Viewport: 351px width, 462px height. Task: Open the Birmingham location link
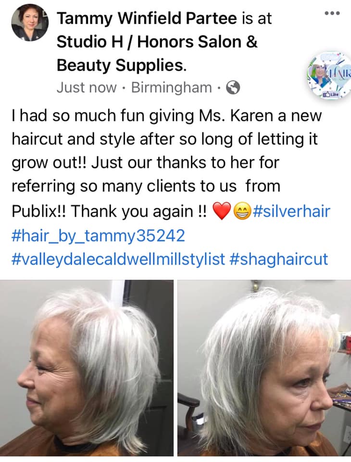171,88
